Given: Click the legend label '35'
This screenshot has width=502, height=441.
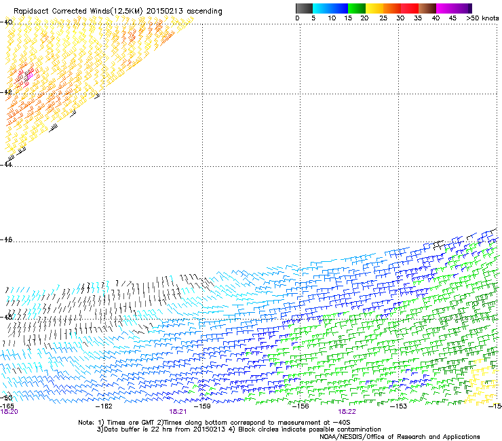Looking at the screenshot, I should point(418,18).
